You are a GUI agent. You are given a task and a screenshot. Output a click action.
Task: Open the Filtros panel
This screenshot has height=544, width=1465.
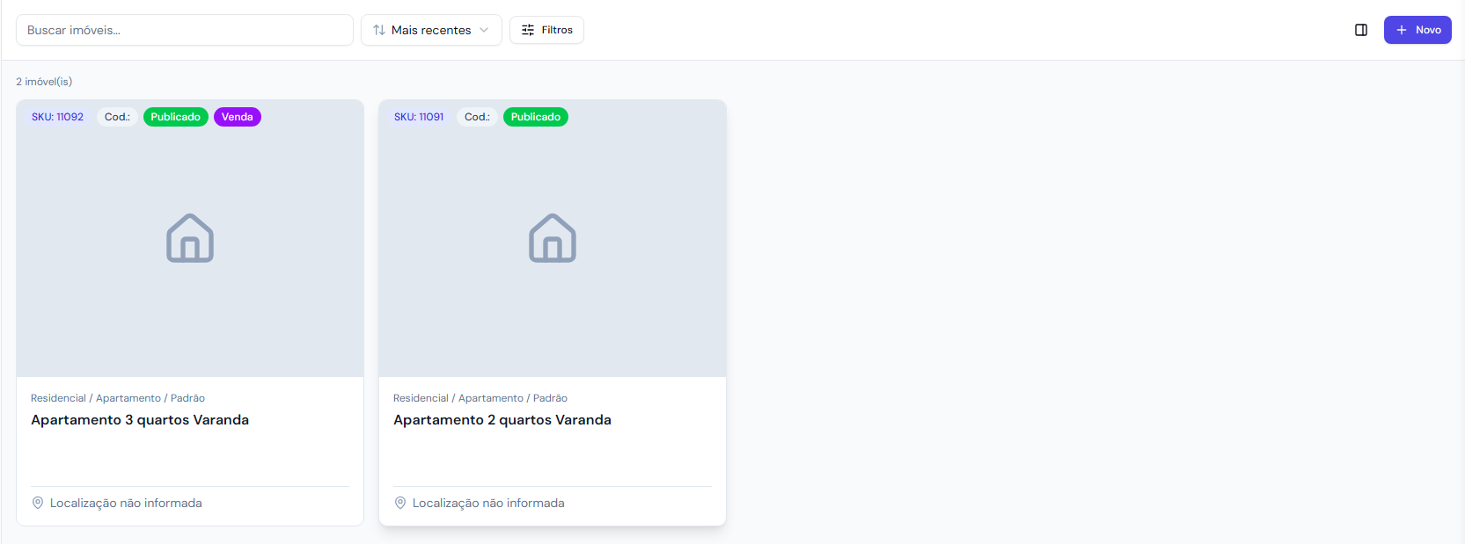pyautogui.click(x=546, y=30)
